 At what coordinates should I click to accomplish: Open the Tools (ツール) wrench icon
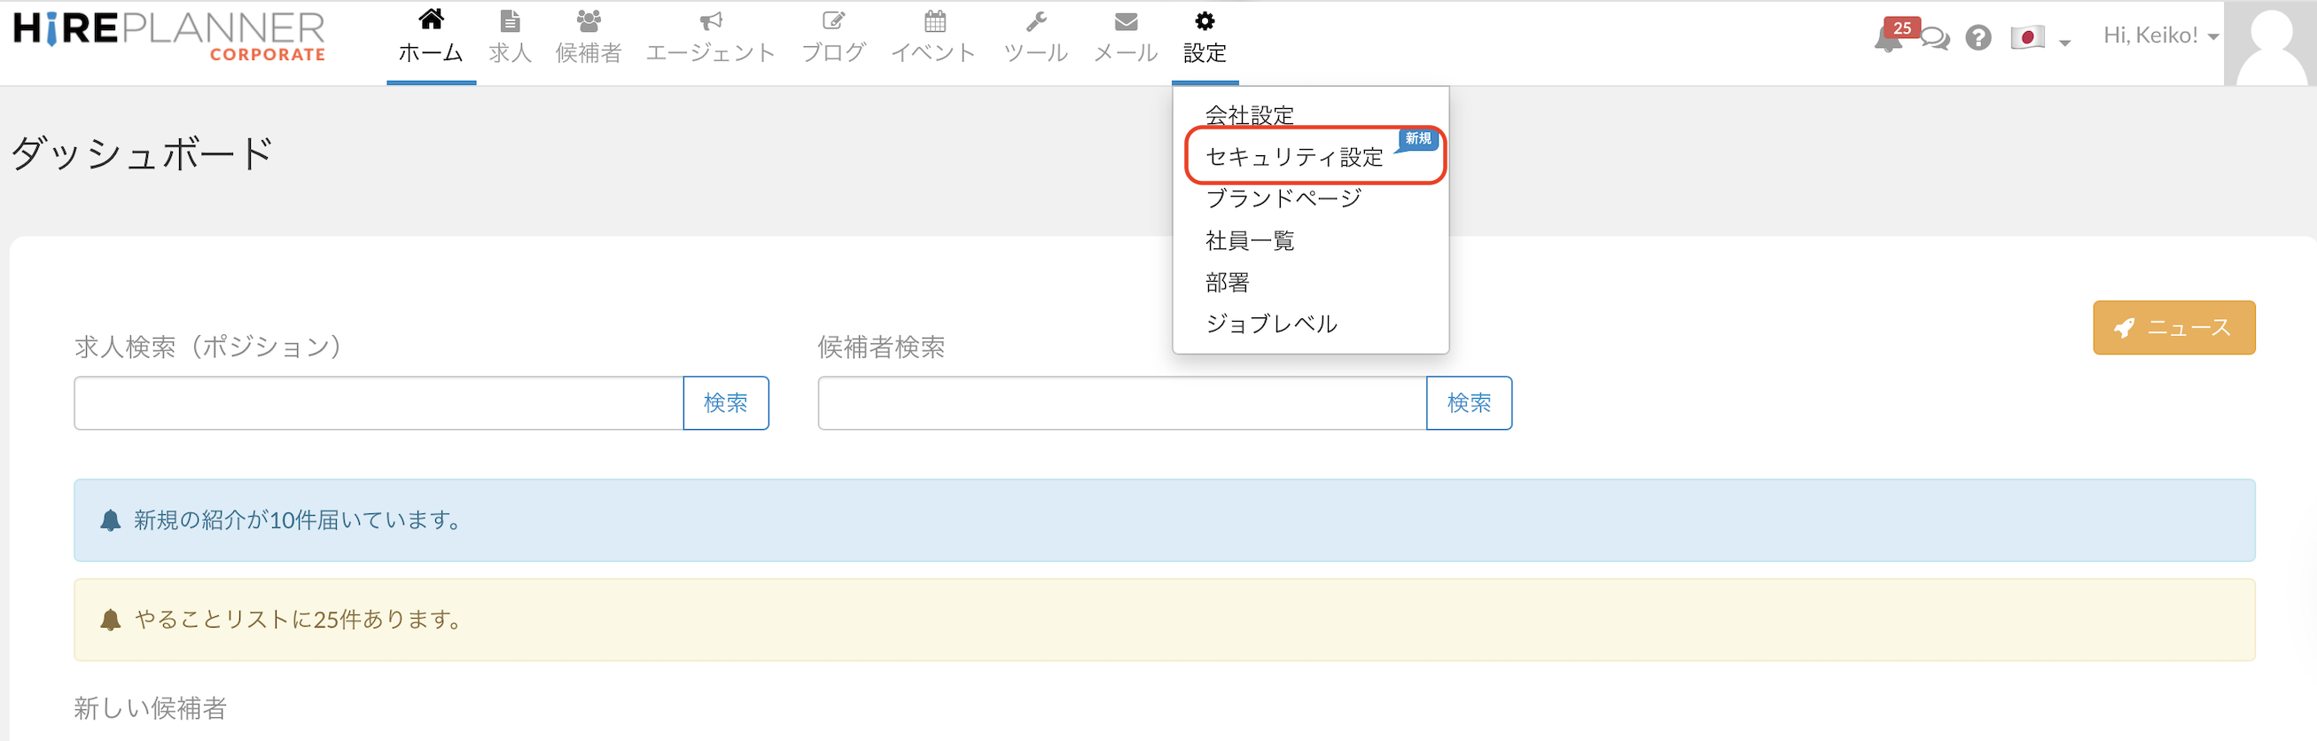pos(1035,20)
